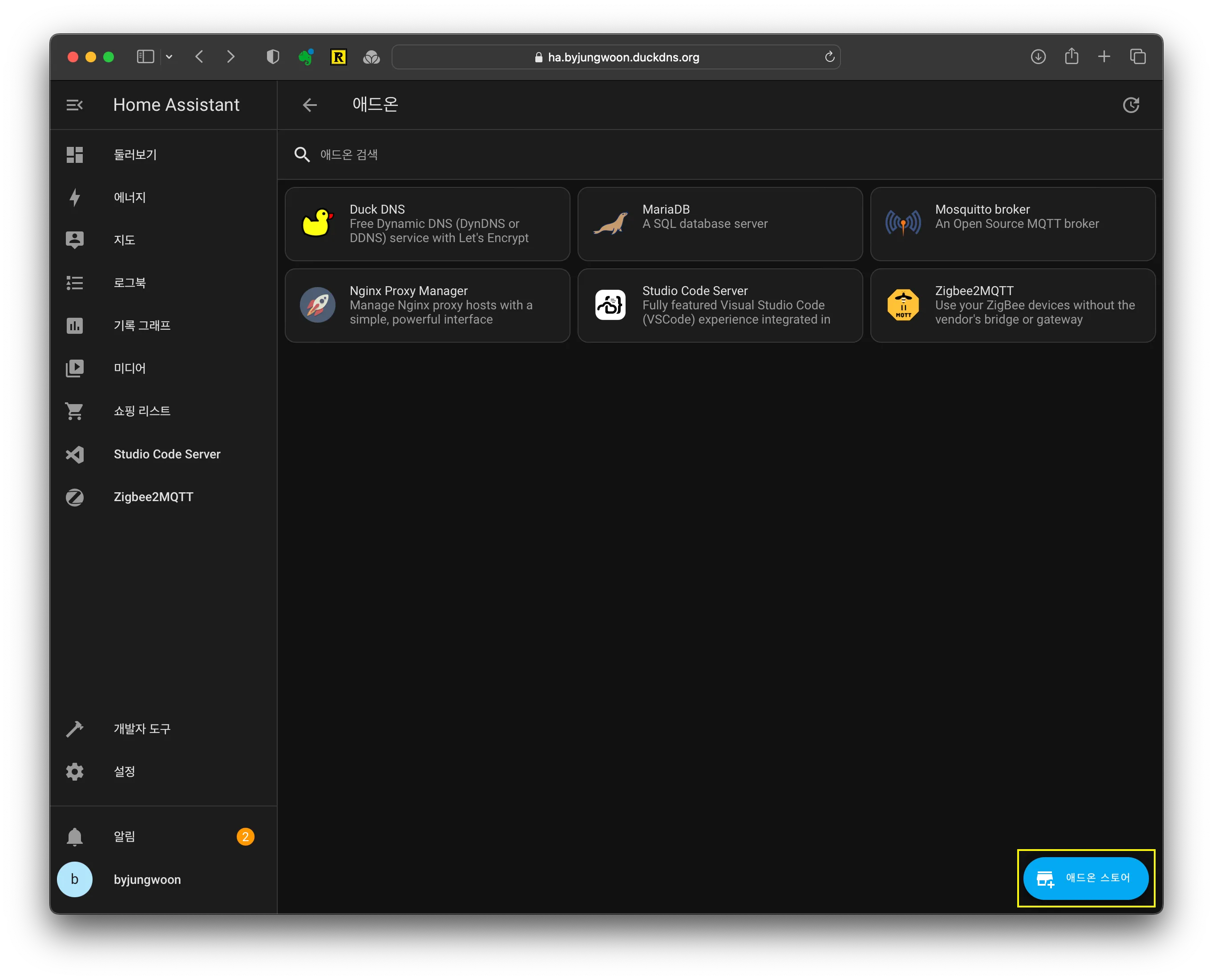The image size is (1213, 980).
Task: Open the 지도 map icon
Action: click(x=74, y=240)
